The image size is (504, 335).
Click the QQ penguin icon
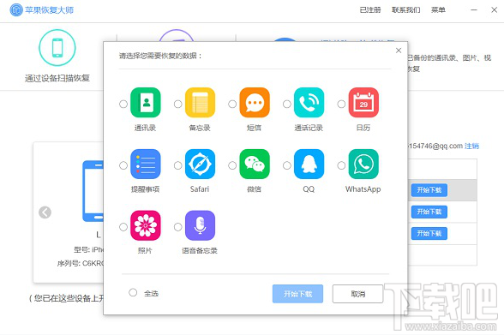click(x=309, y=164)
